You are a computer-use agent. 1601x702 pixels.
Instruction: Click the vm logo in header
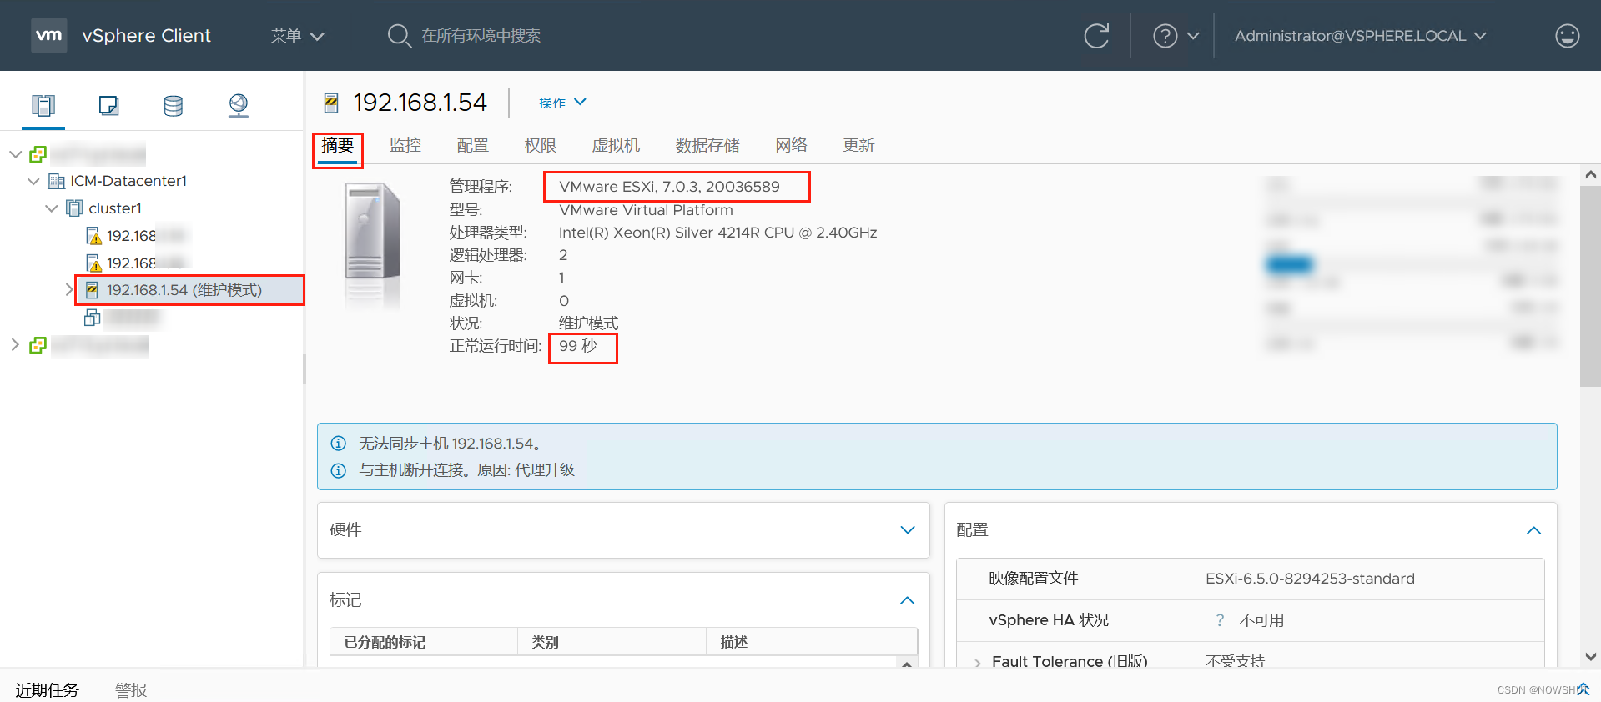(x=49, y=35)
